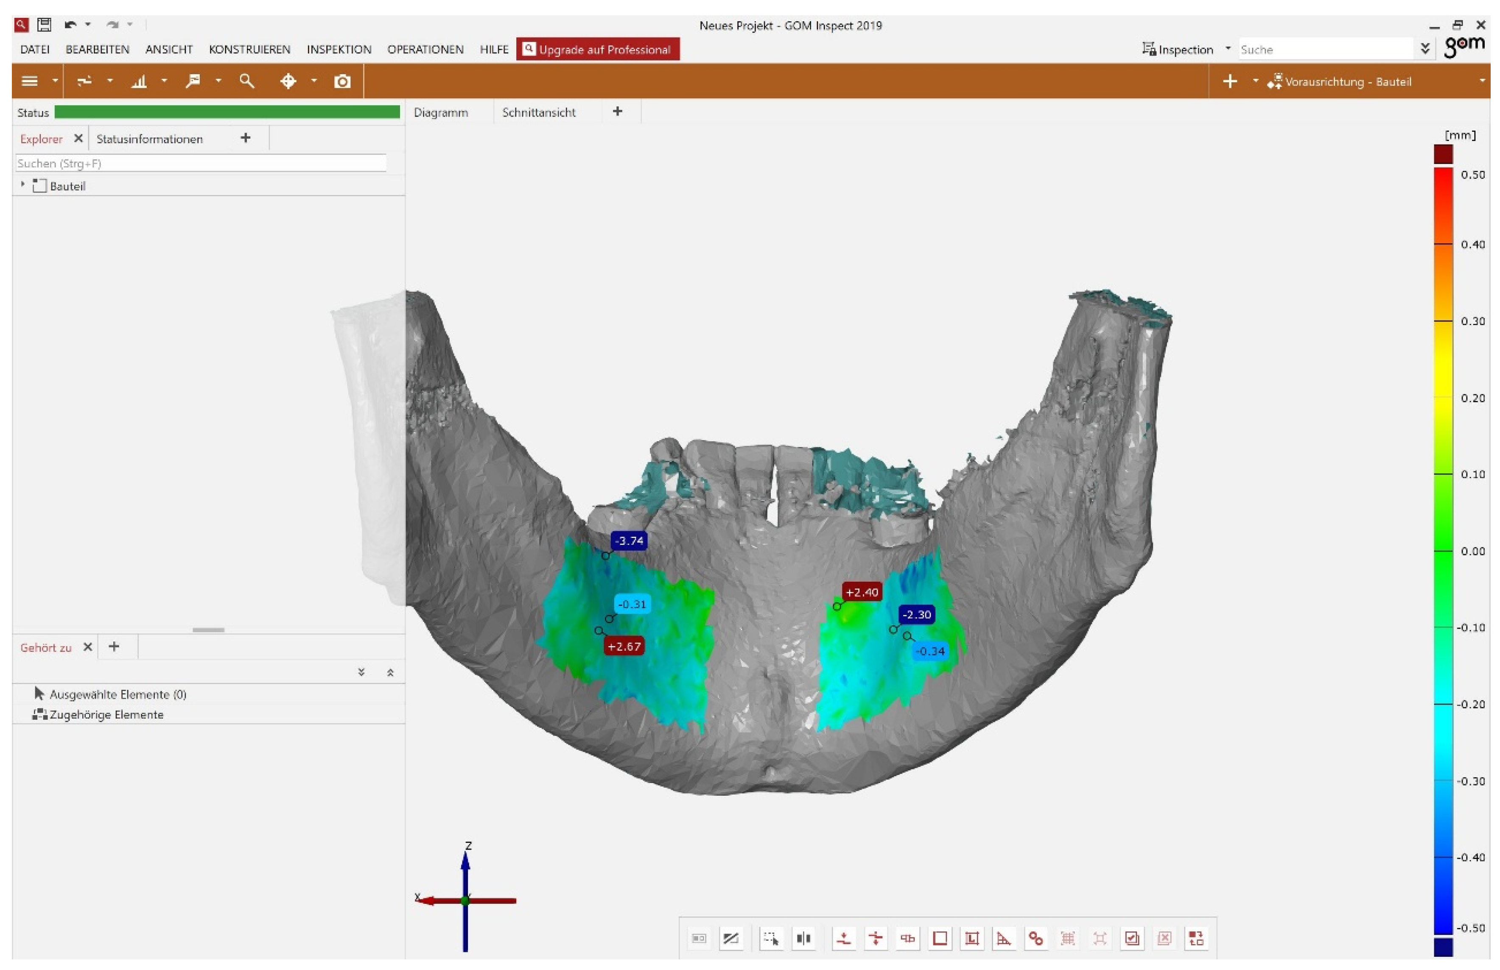
Task: Toggle the mirror split view icon
Action: coord(803,939)
